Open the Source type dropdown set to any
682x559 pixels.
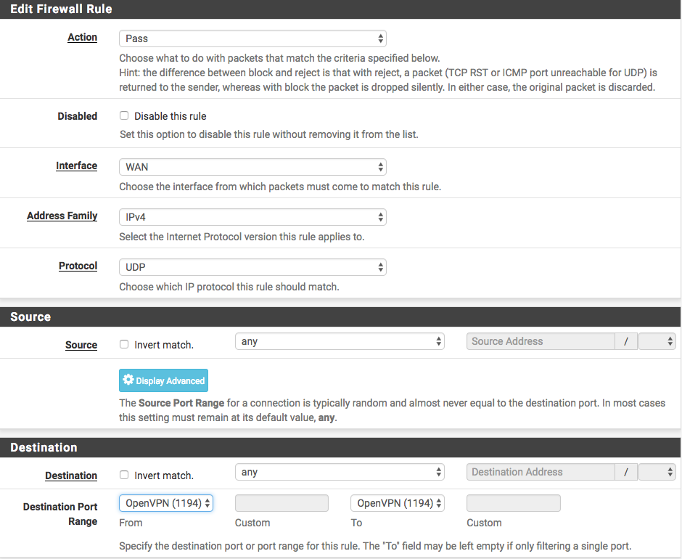click(340, 341)
